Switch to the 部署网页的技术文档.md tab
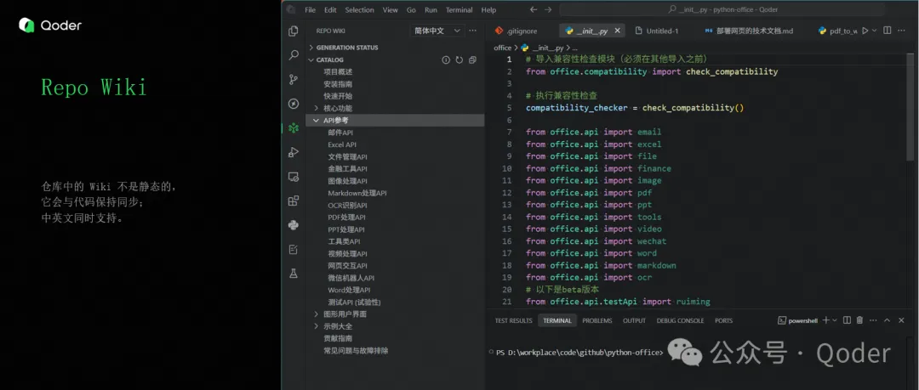The width and height of the screenshot is (919, 390). pyautogui.click(x=749, y=31)
